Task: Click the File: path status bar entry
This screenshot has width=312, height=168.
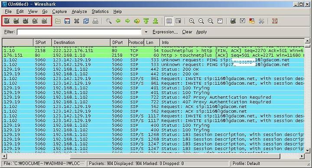Action: point(44,163)
